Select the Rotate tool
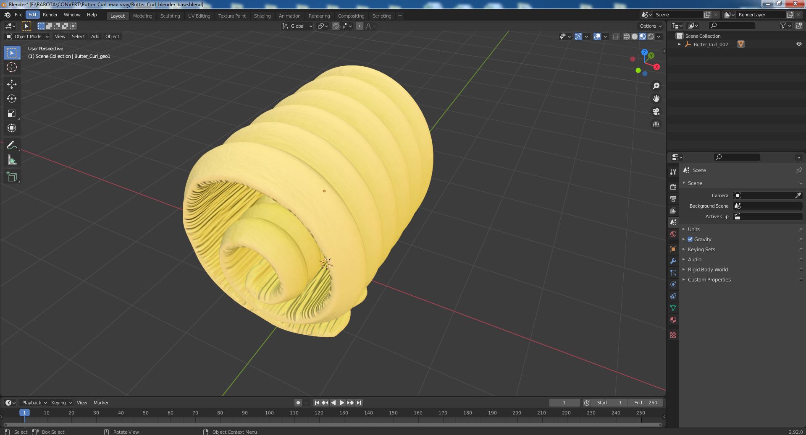The image size is (806, 435). pos(12,99)
